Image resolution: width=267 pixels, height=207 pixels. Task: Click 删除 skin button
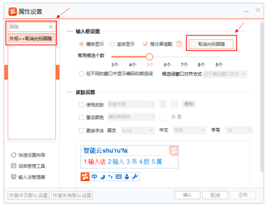(189, 104)
